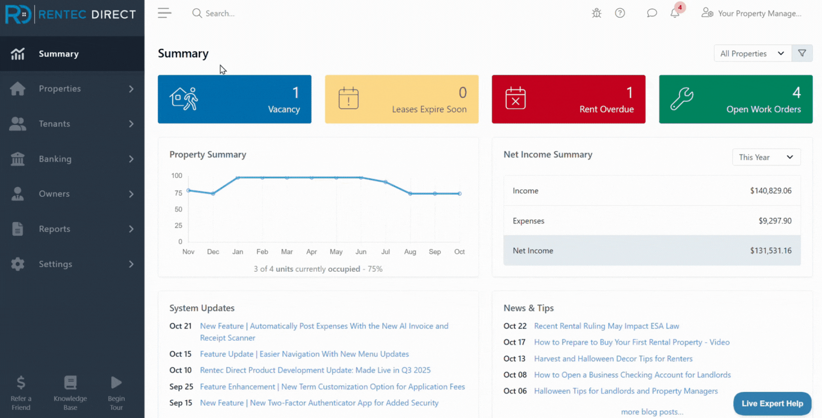Viewport: 822px width, 418px height.
Task: Click the Dec data point on occupancy chart
Action: [213, 194]
